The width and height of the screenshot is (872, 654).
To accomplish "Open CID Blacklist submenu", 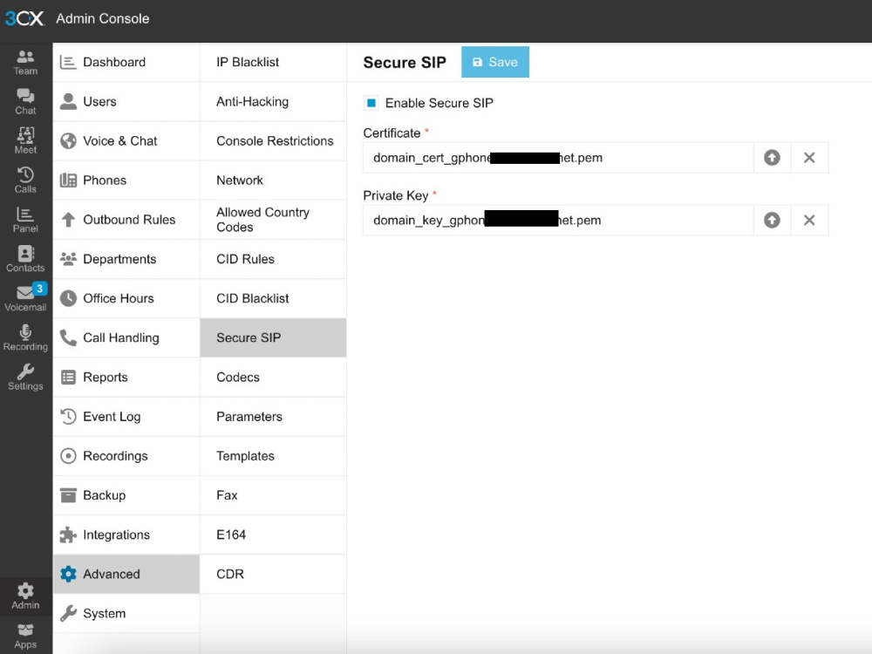I will 273,298.
